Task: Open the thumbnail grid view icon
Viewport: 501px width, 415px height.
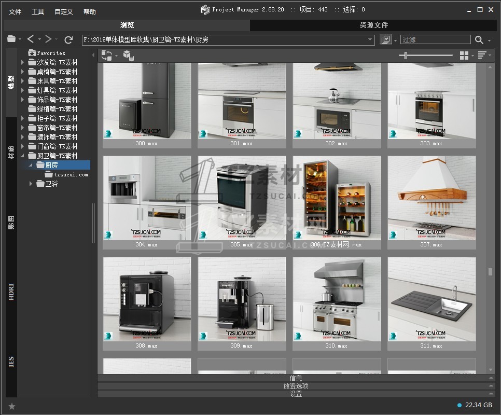Action: pos(464,56)
